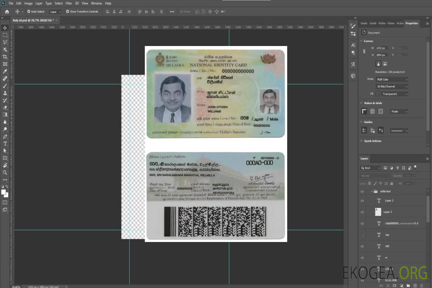Open the Filter menu
432x288 pixels.
(x=69, y=3)
